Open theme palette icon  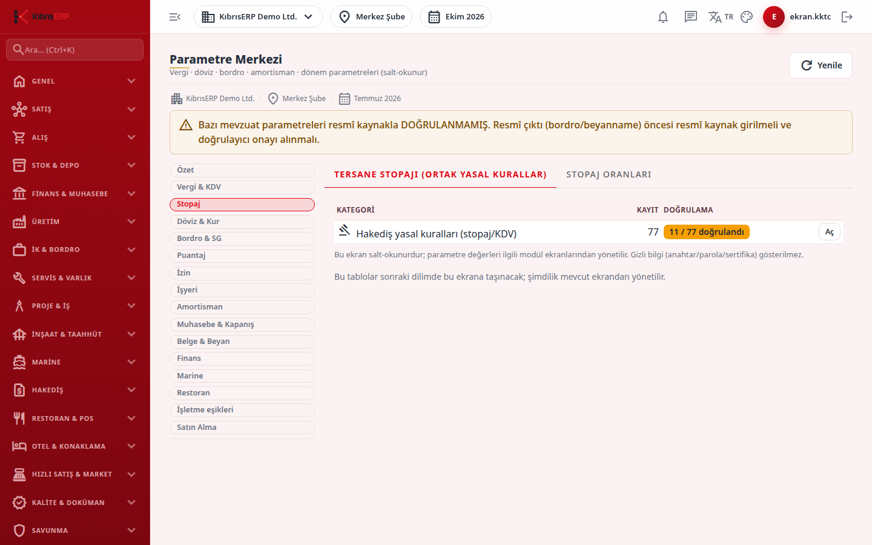click(747, 17)
